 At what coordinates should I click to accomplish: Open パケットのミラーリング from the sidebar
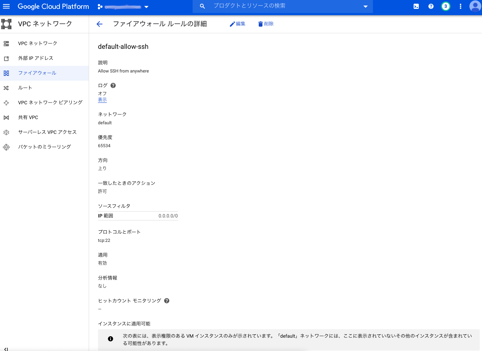[x=44, y=147]
